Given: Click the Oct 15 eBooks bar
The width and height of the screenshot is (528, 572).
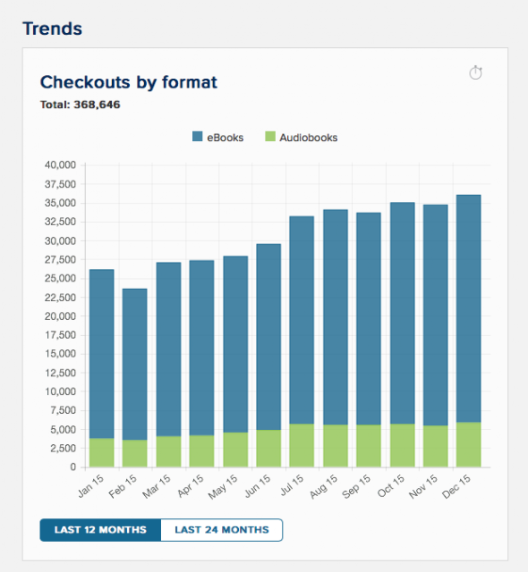Looking at the screenshot, I should click(403, 313).
